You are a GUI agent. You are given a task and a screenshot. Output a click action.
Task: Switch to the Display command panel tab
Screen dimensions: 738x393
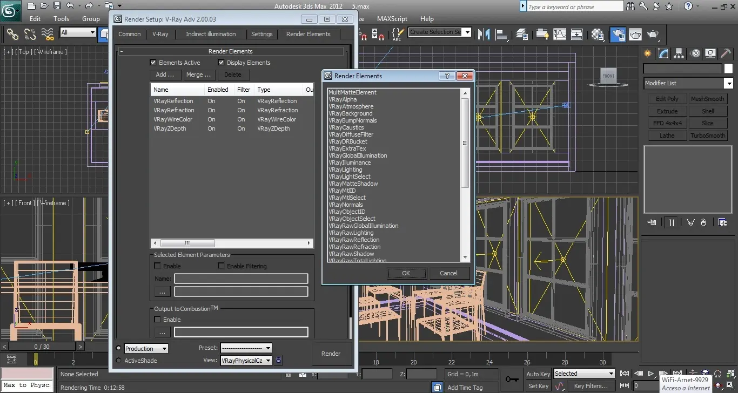[x=710, y=53]
